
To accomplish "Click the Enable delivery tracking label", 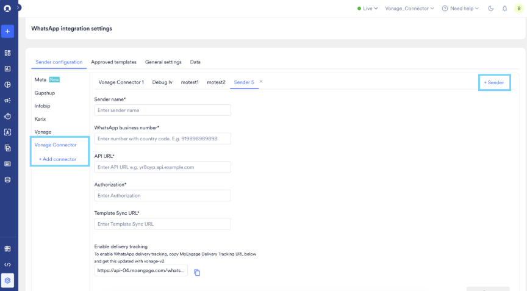I will coord(121,246).
